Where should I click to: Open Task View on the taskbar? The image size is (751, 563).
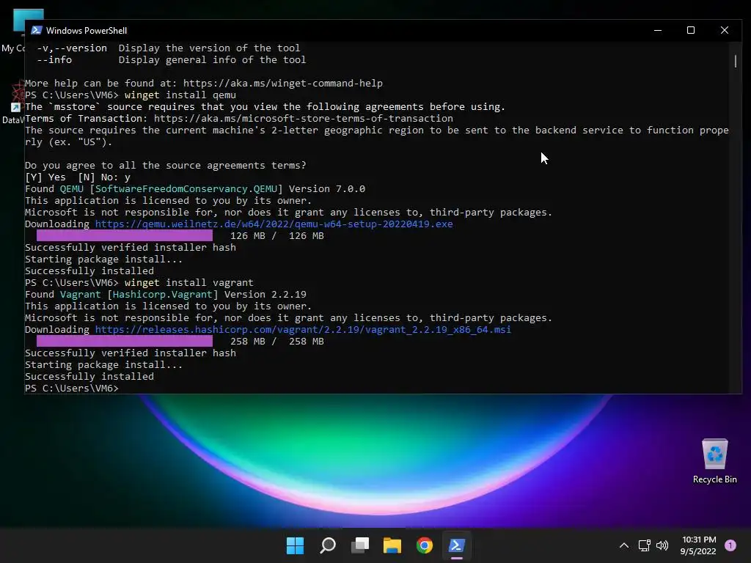pos(360,545)
